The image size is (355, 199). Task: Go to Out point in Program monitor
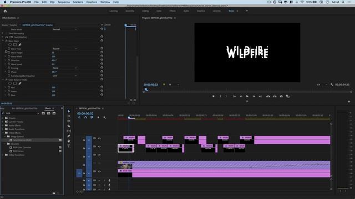point(260,96)
